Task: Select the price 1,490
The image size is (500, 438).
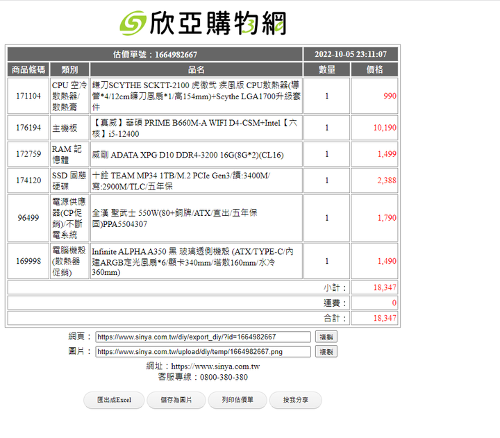Action: (387, 261)
